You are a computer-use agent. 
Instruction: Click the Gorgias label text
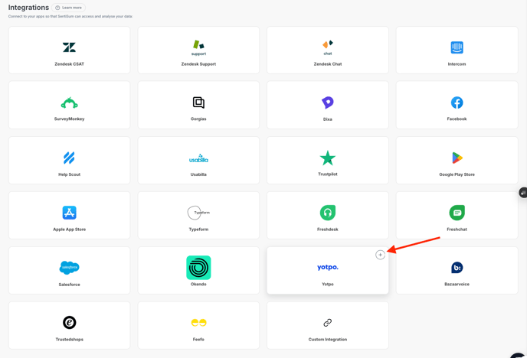pyautogui.click(x=198, y=119)
